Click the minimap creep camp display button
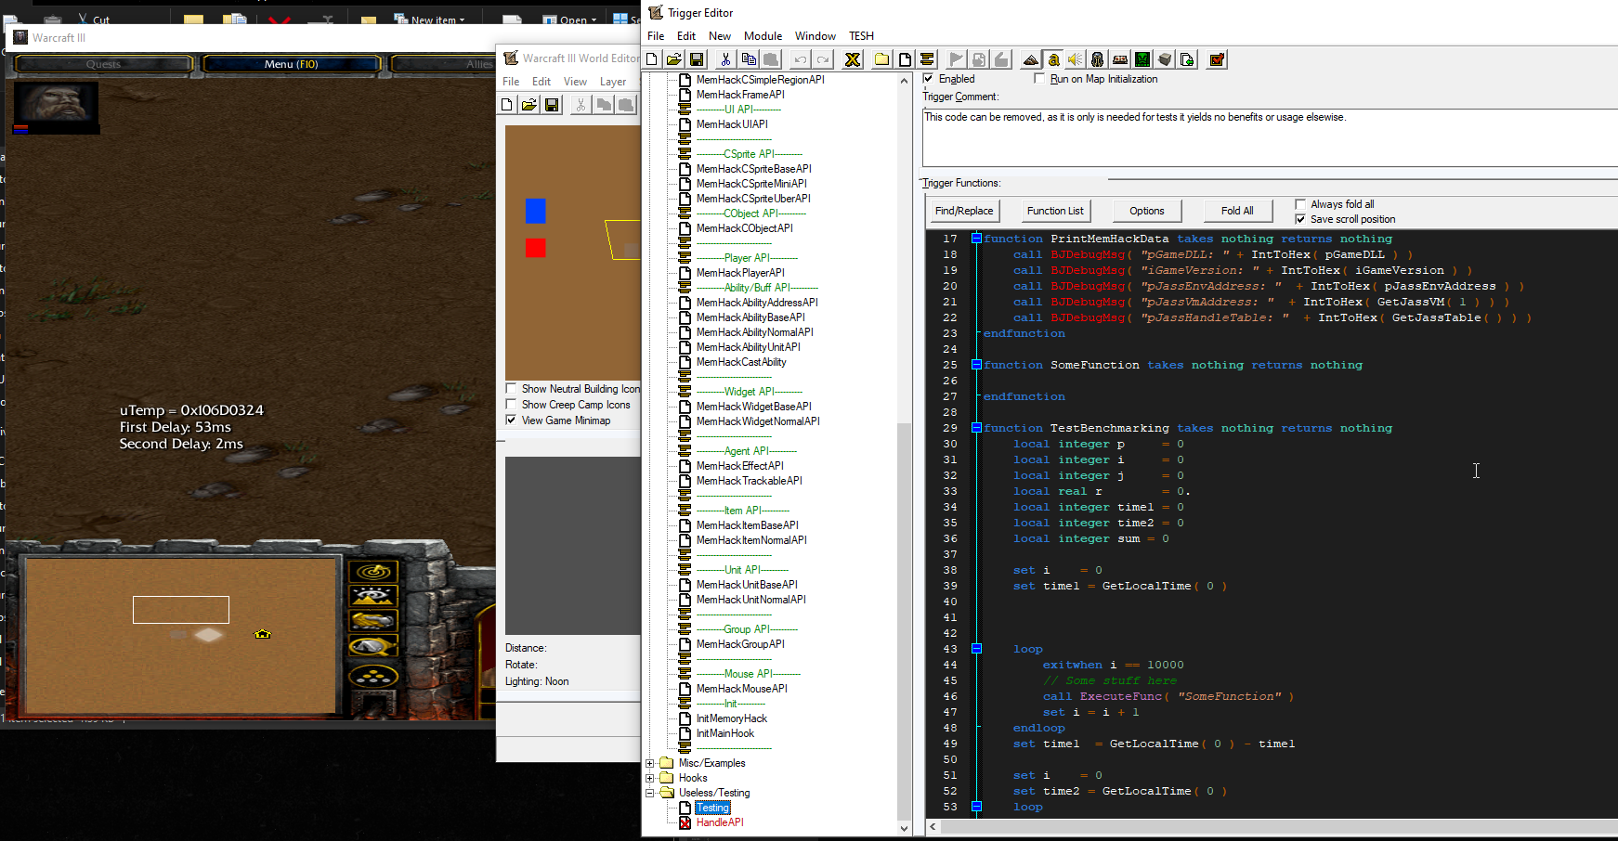This screenshot has height=841, width=1618. point(373,646)
